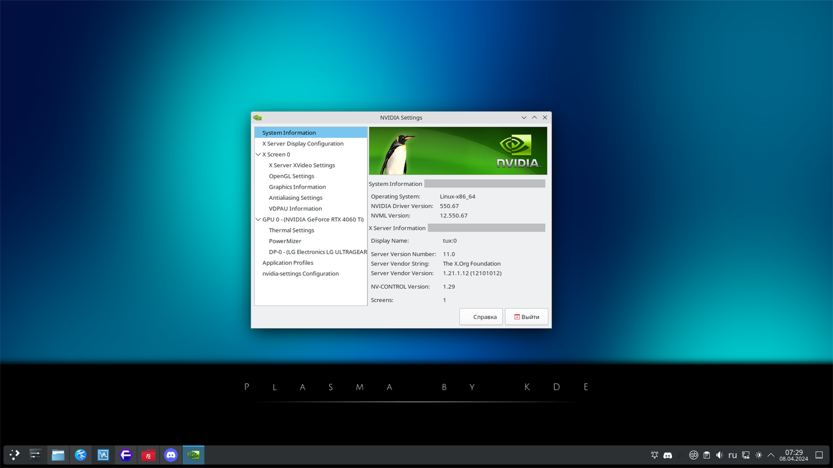Click the vendor version '1.21.1.12 (12101012)'
833x468 pixels.
tap(472, 273)
